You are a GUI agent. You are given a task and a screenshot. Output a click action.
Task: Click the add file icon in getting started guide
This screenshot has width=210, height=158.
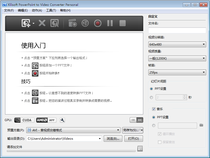click(35, 65)
